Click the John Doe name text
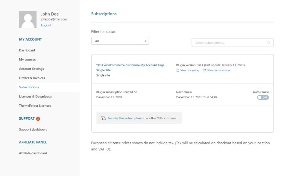The width and height of the screenshot is (294, 176). pyautogui.click(x=50, y=14)
